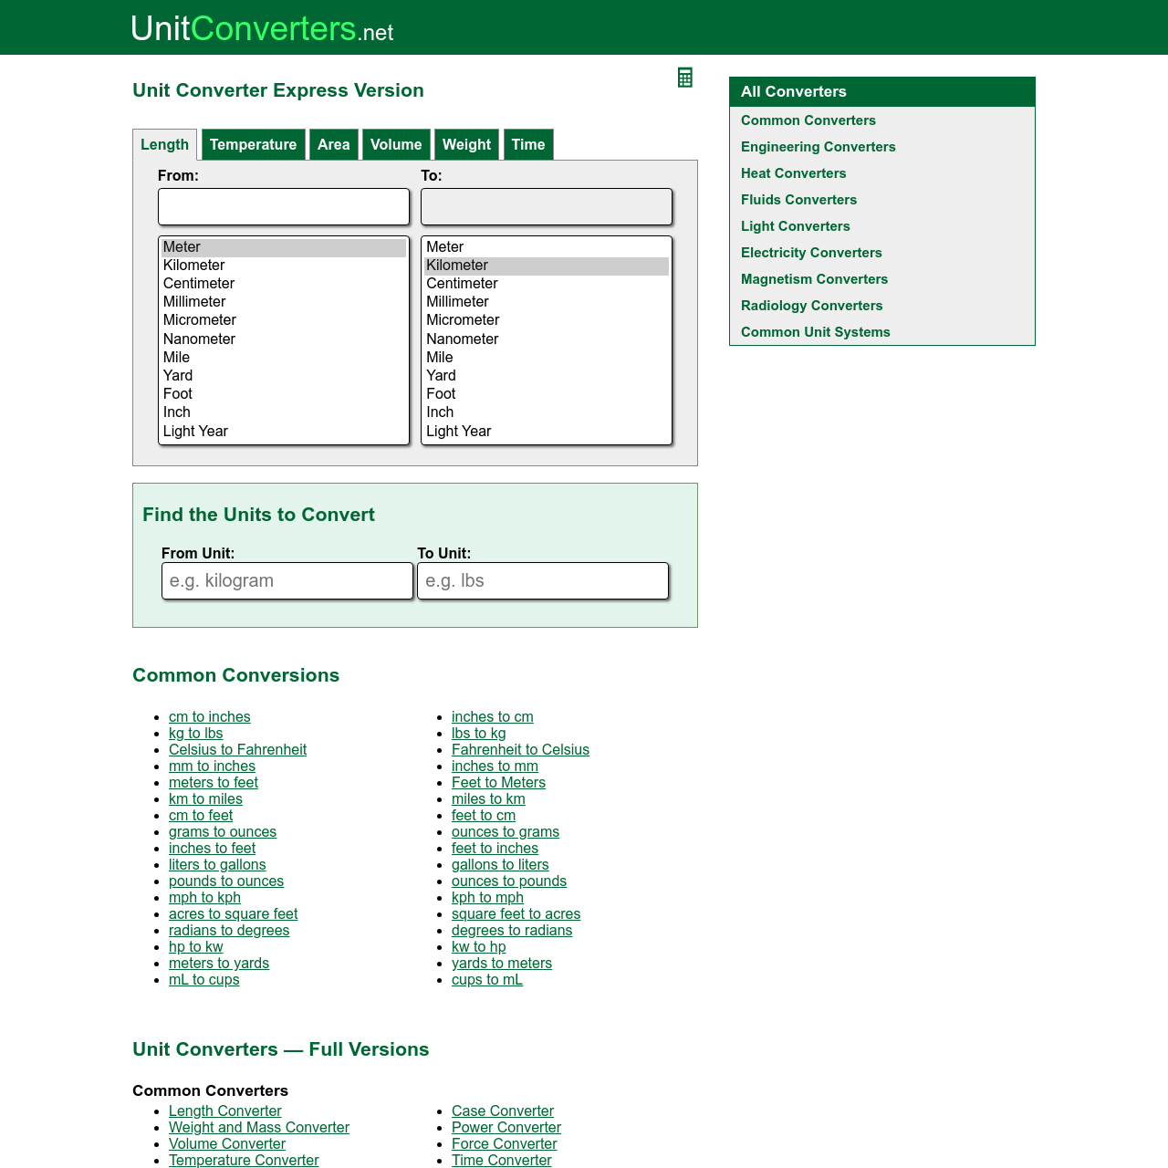Click the To result field

point(547,206)
